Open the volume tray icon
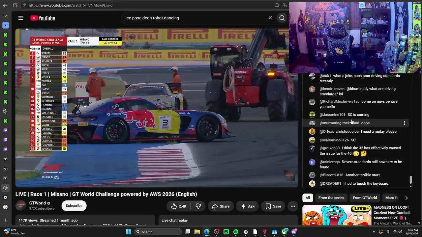 (401, 232)
